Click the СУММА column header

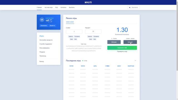tap(107, 66)
